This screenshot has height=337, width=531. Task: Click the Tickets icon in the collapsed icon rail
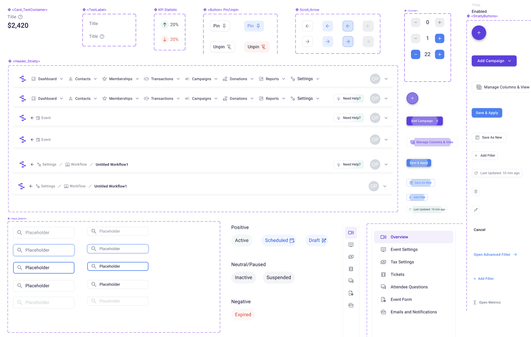(351, 269)
